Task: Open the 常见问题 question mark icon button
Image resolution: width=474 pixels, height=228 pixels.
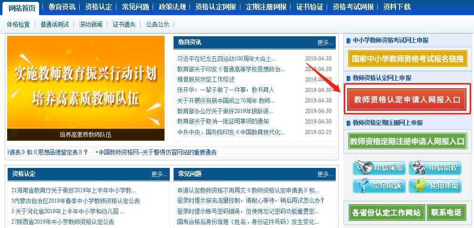Action: 379,186
